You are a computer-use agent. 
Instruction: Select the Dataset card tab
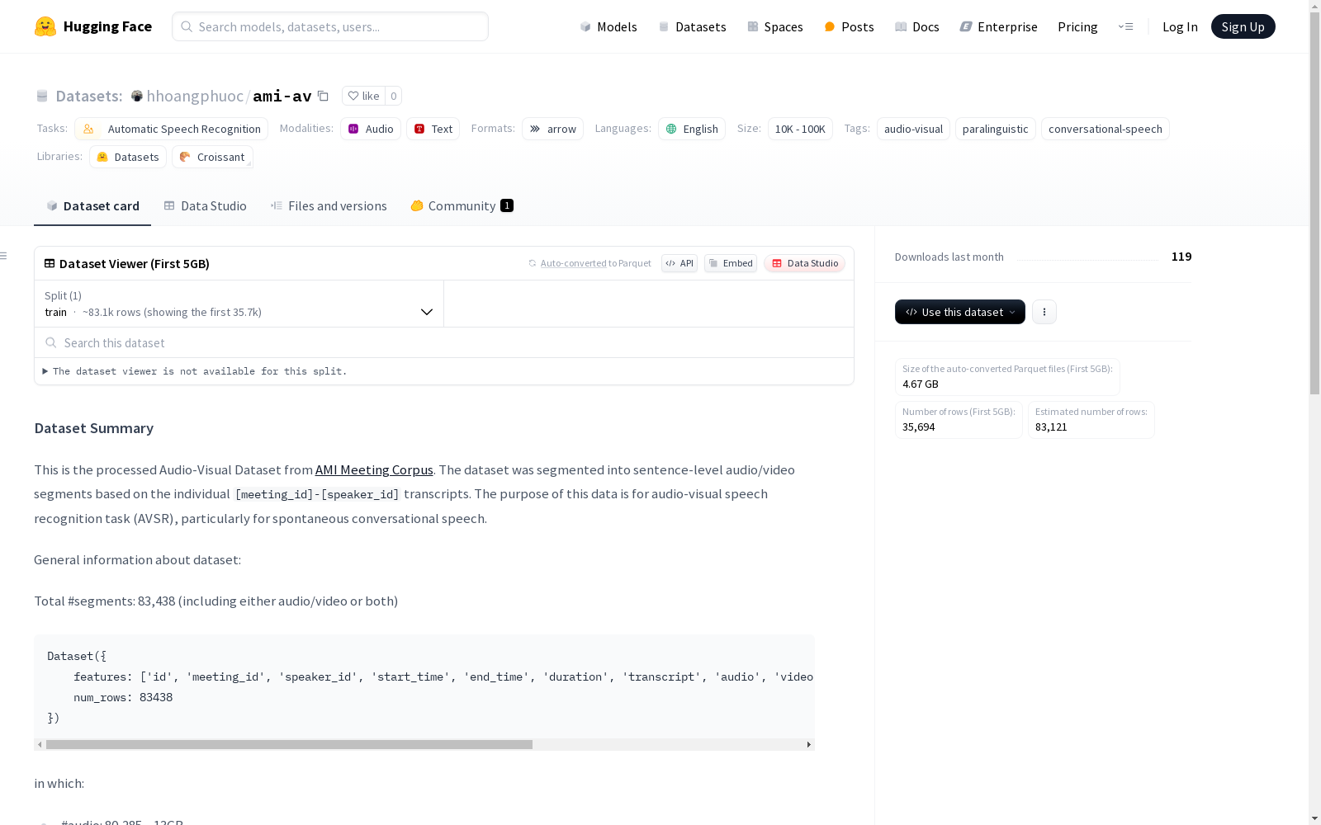coord(92,206)
